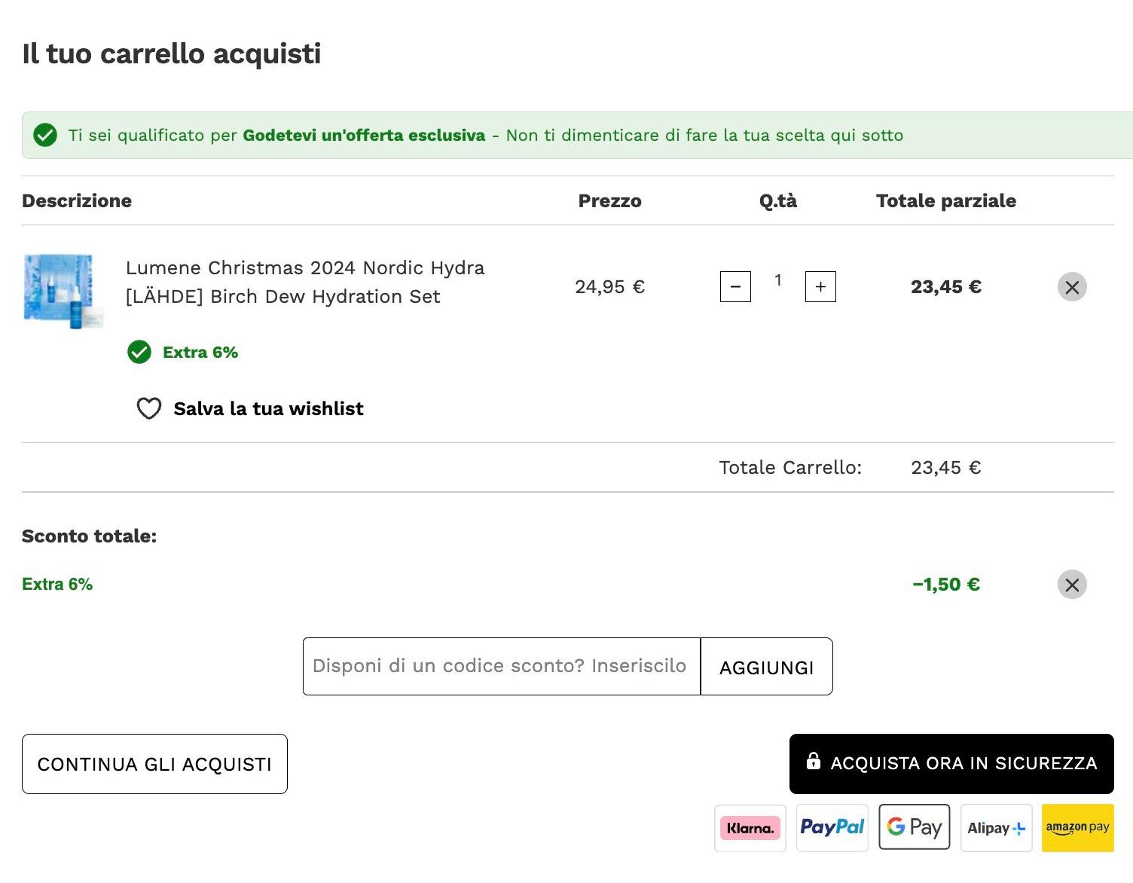This screenshot has width=1133, height=883.
Task: Decrease quantity with the minus button
Action: click(735, 287)
